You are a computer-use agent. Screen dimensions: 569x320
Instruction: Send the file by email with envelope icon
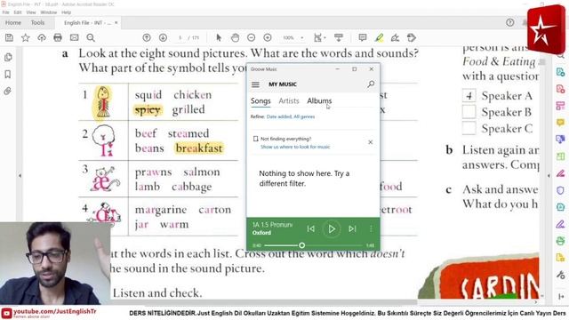[x=75, y=37]
